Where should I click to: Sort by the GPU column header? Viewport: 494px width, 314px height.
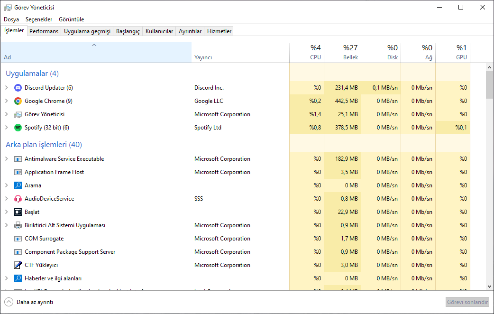click(453, 53)
